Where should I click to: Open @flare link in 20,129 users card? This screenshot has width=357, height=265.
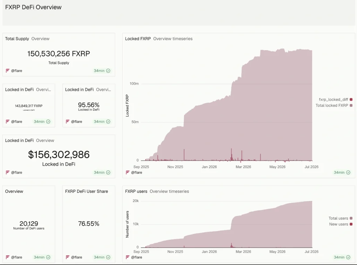coord(17,257)
